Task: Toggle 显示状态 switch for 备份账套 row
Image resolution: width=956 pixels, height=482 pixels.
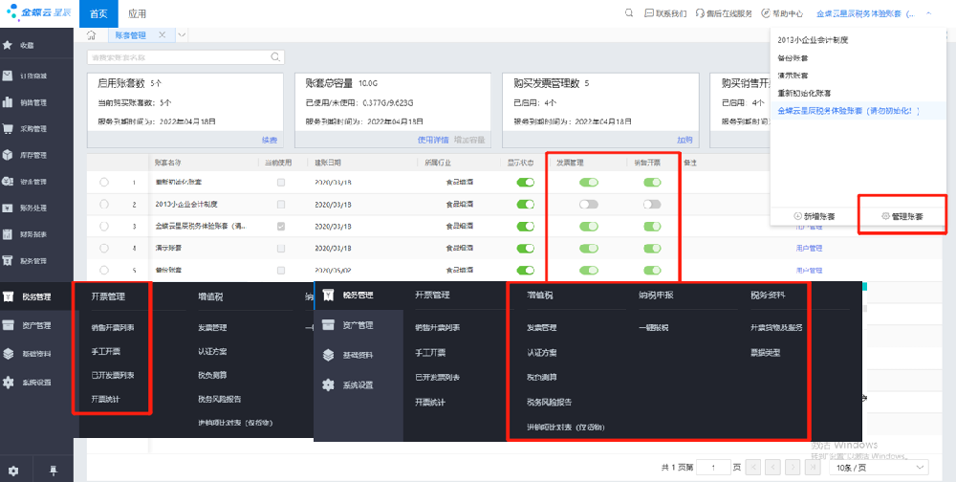Action: pyautogui.click(x=526, y=270)
